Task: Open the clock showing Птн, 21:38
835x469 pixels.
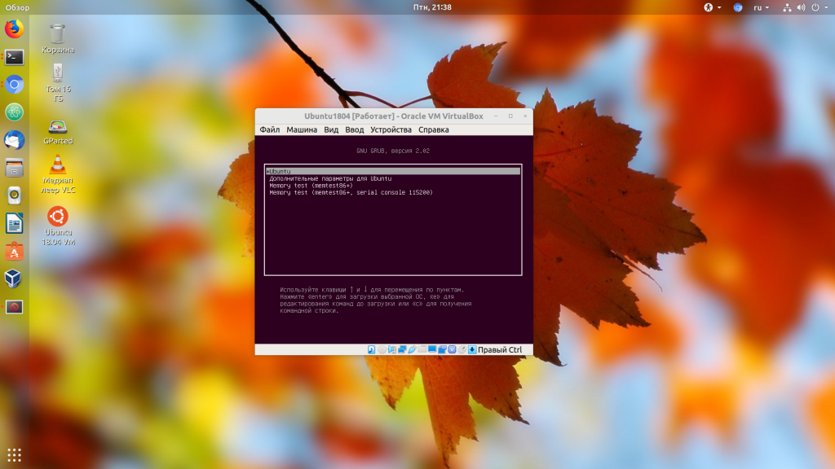Action: point(432,7)
